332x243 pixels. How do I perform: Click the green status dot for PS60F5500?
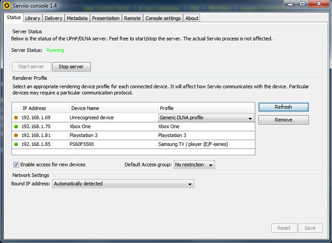[x=16, y=144]
